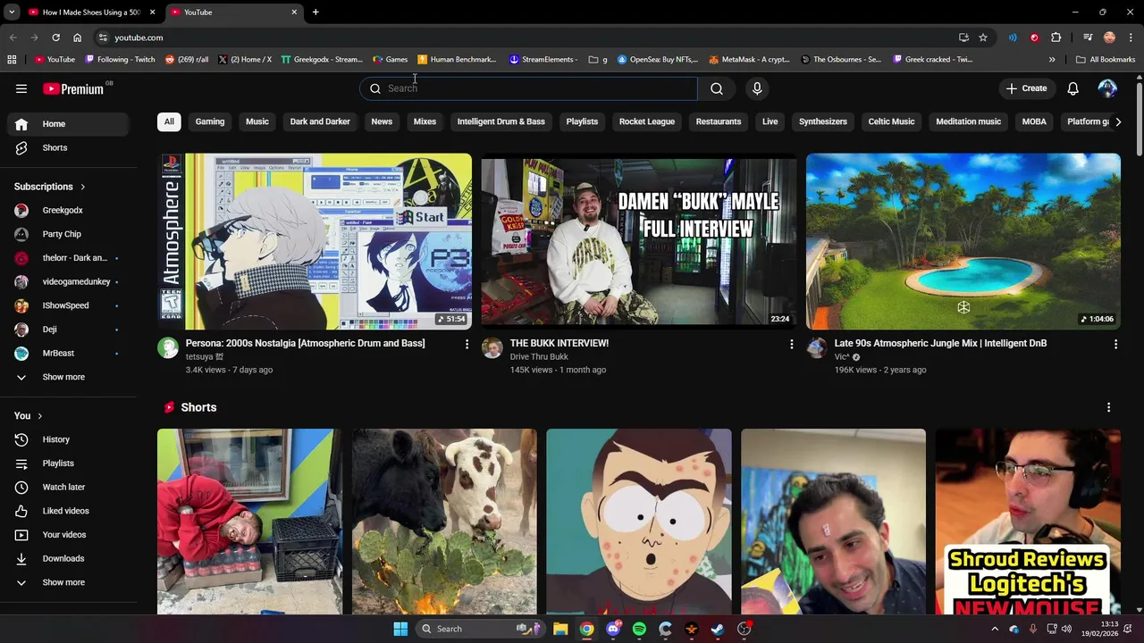Go to Home in sidebar
Screen dimensions: 1144x643
70,124
